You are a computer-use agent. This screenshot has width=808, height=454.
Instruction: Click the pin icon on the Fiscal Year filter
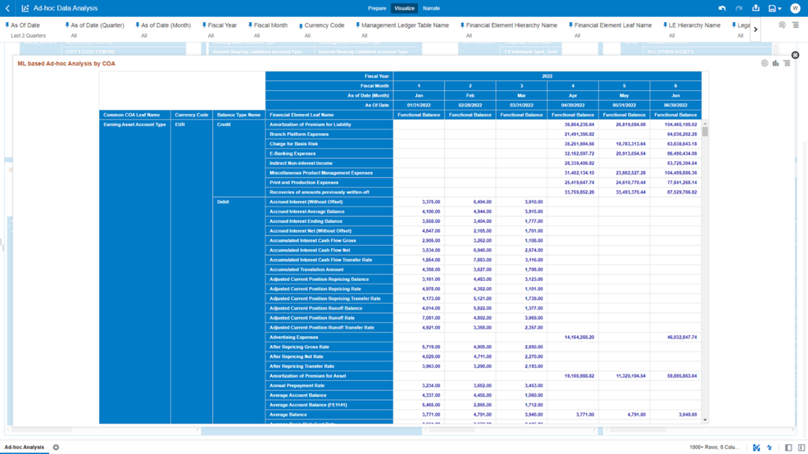click(204, 25)
